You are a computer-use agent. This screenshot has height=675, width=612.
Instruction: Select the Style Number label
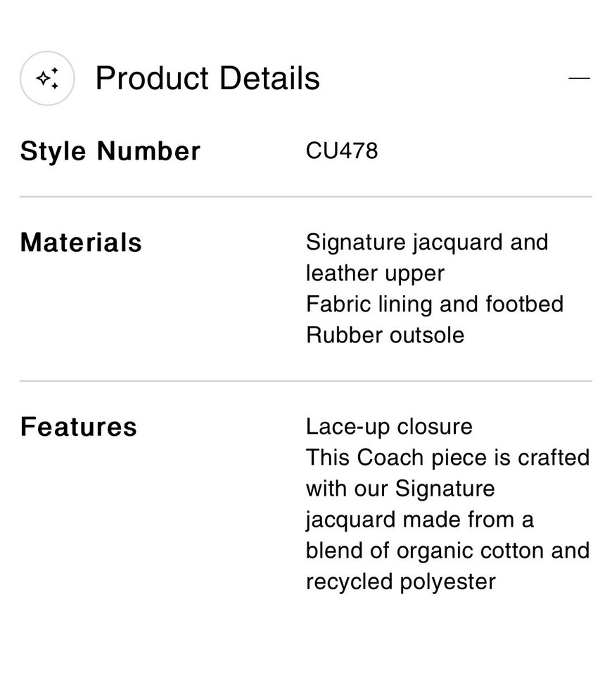110,151
